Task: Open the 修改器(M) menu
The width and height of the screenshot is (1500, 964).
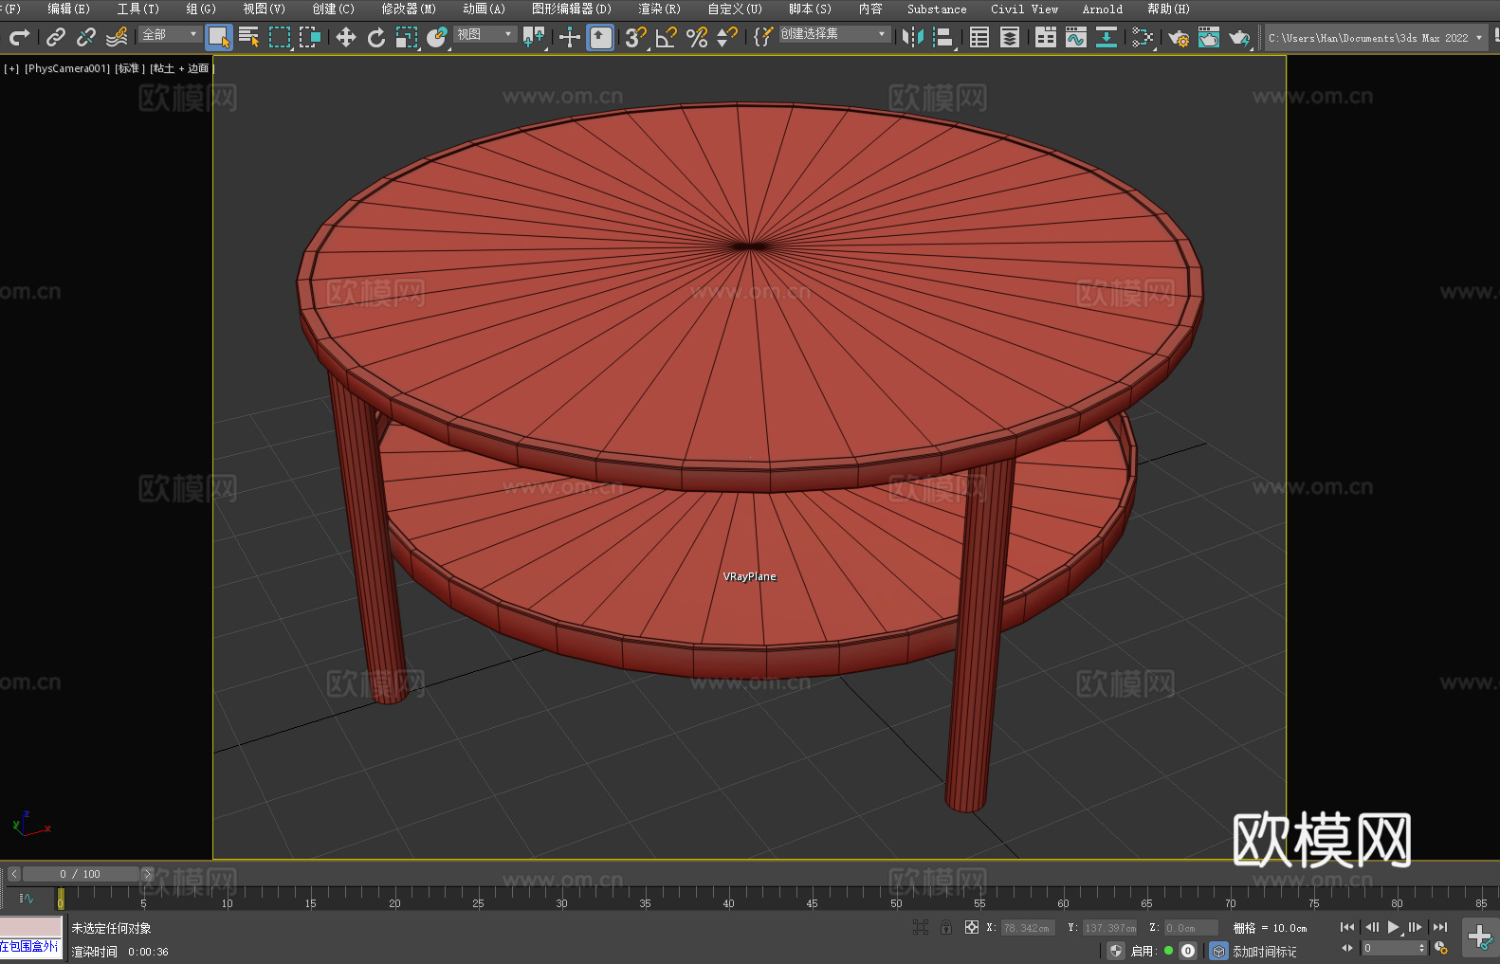Action: pos(409,9)
